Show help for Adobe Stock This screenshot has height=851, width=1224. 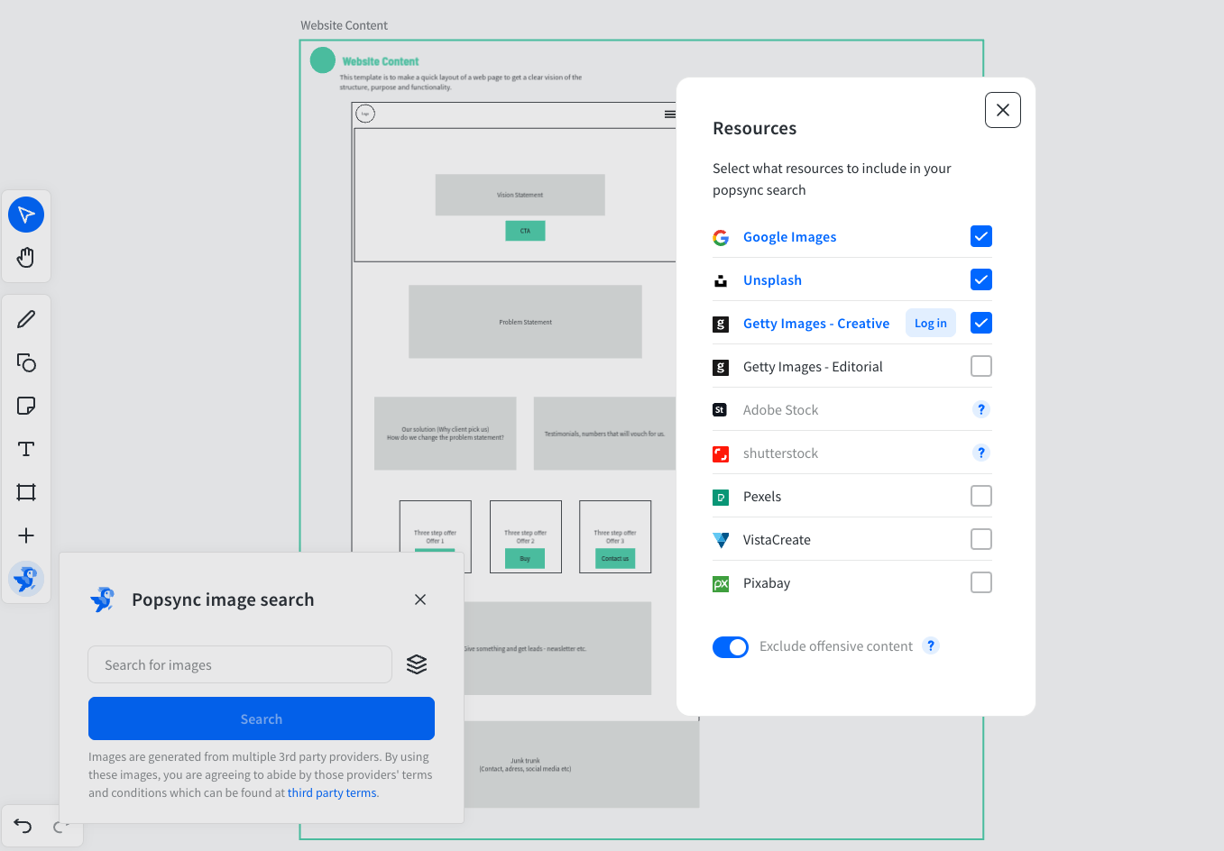[981, 409]
